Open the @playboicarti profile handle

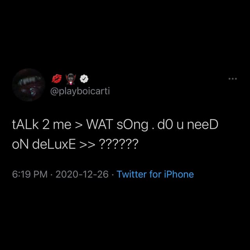pyautogui.click(x=80, y=91)
